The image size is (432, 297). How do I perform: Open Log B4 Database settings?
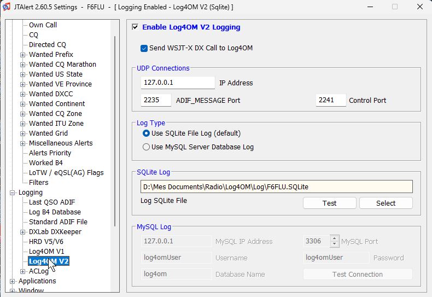[x=55, y=212]
